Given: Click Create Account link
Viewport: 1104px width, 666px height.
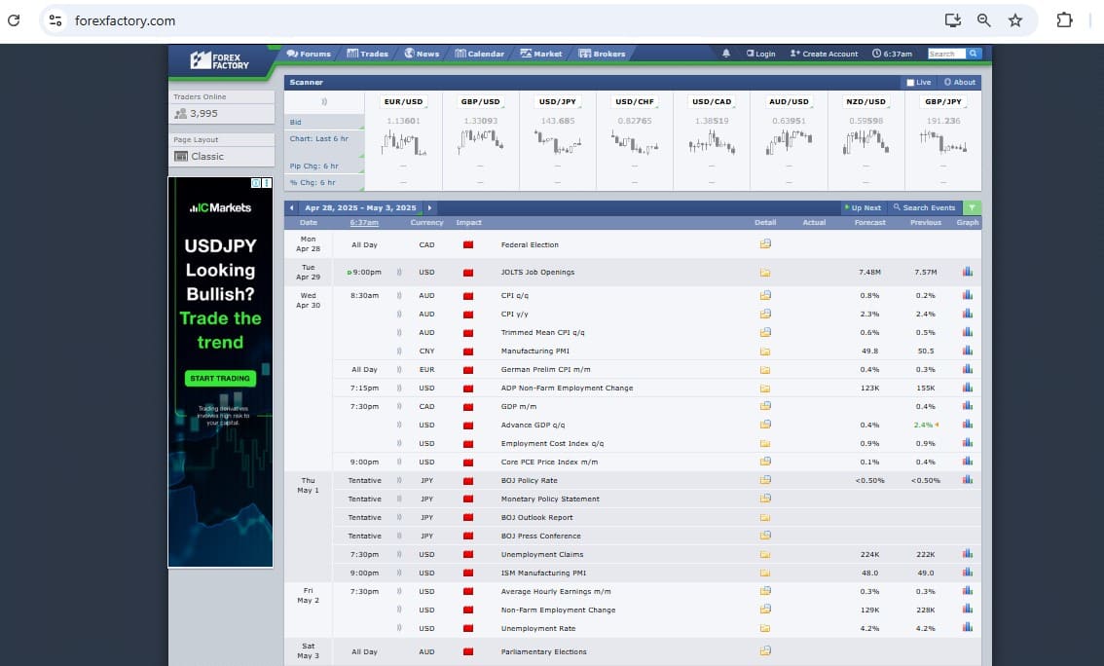Looking at the screenshot, I should click(824, 54).
